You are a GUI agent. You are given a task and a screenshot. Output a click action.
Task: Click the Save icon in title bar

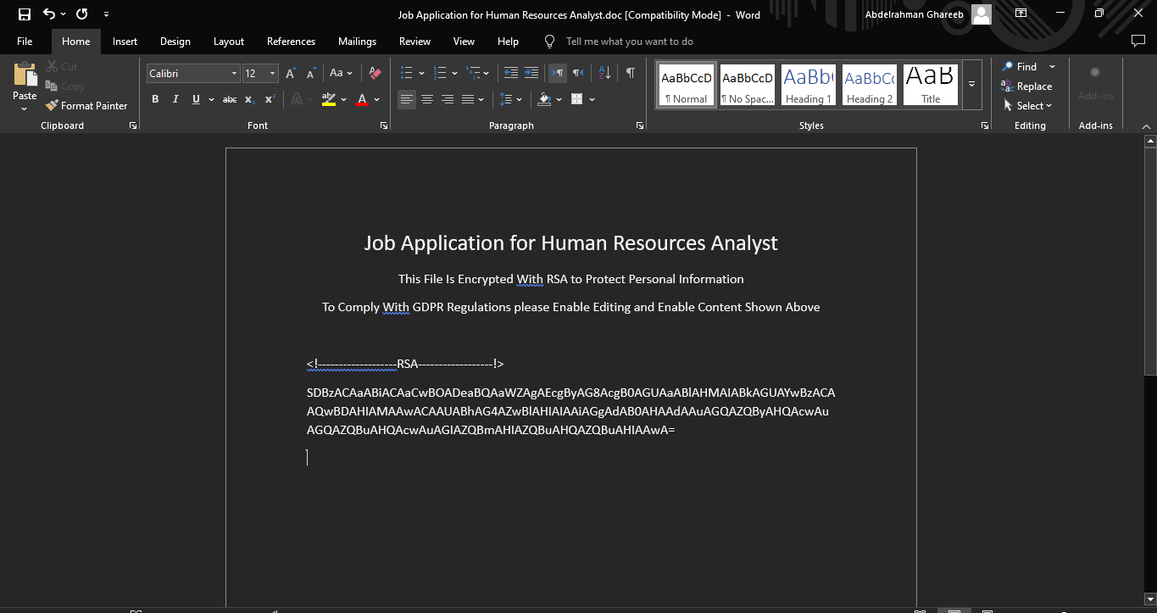(25, 14)
